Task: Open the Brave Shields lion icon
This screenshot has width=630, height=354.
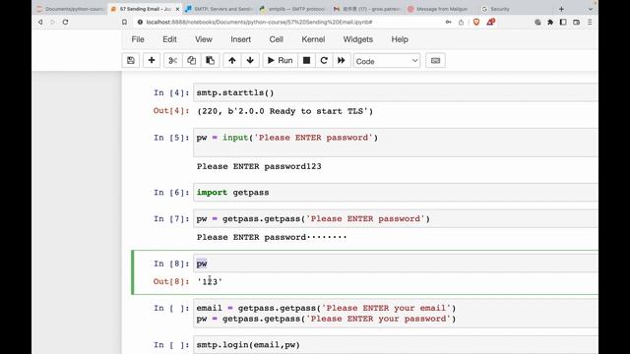Action: point(476,22)
